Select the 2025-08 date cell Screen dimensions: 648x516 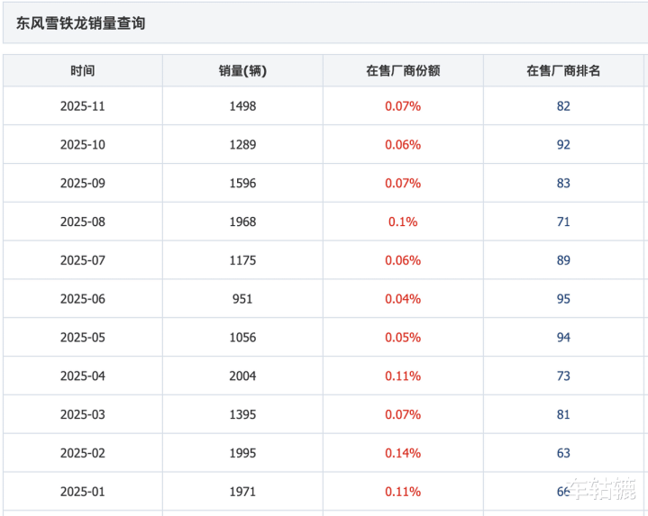pyautogui.click(x=83, y=222)
